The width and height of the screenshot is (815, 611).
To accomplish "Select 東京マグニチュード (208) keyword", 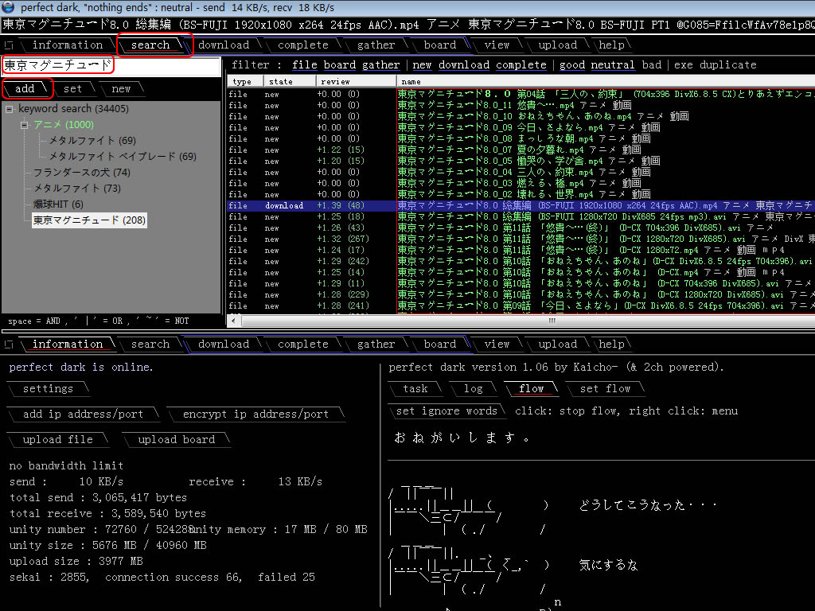I will 89,220.
